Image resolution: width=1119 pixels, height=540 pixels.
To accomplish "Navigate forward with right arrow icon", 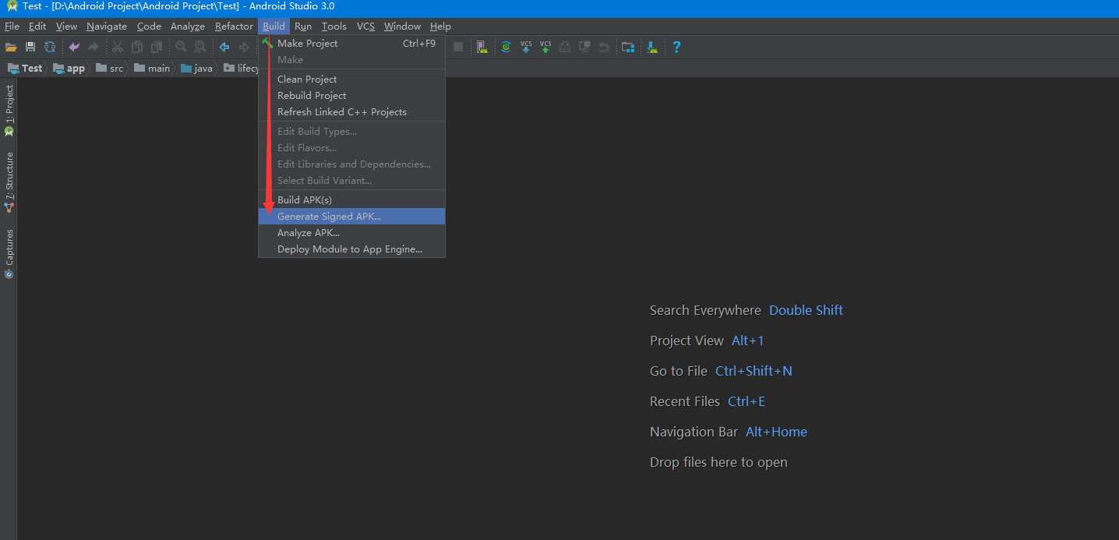I will (244, 47).
